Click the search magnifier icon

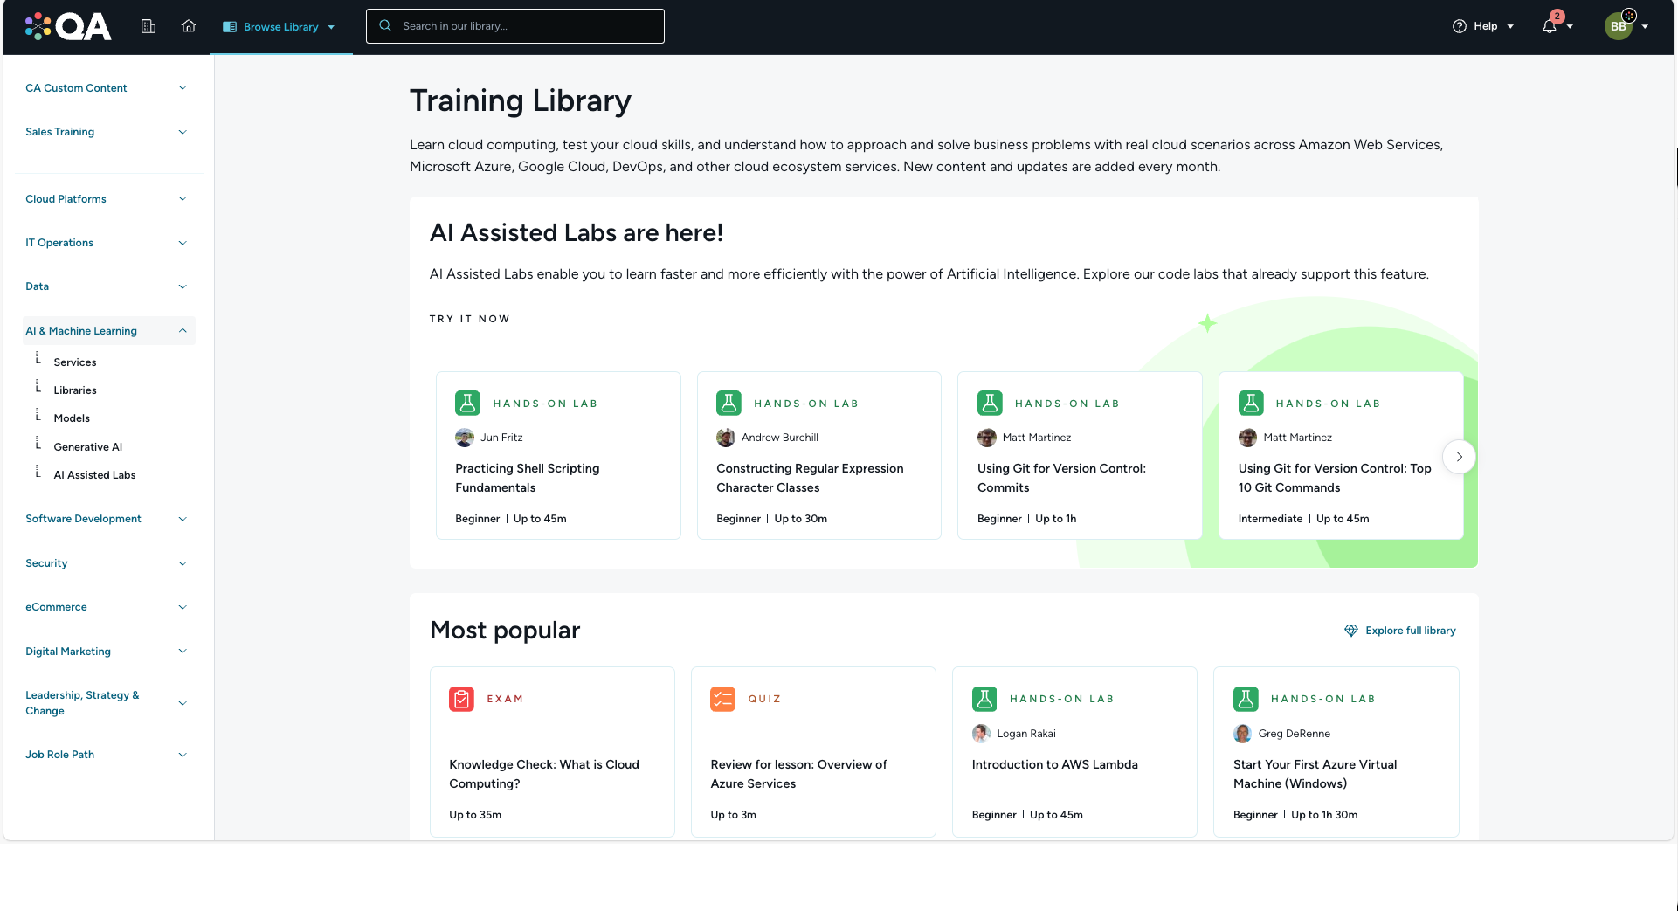point(385,26)
